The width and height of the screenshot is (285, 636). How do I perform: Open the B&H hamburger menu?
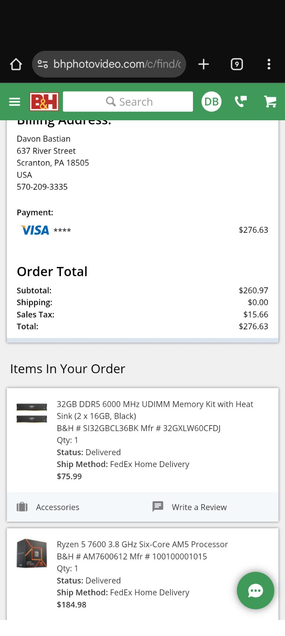(x=14, y=102)
